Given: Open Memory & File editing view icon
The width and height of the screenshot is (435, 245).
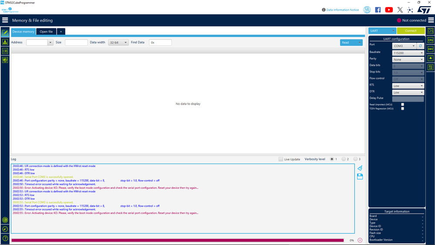Looking at the screenshot, I should tap(5, 33).
